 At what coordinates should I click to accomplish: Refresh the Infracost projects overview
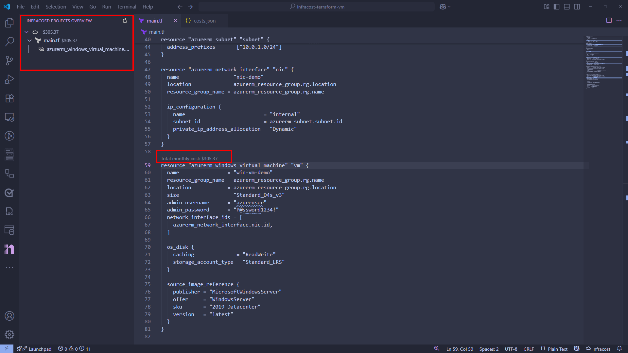pyautogui.click(x=125, y=21)
